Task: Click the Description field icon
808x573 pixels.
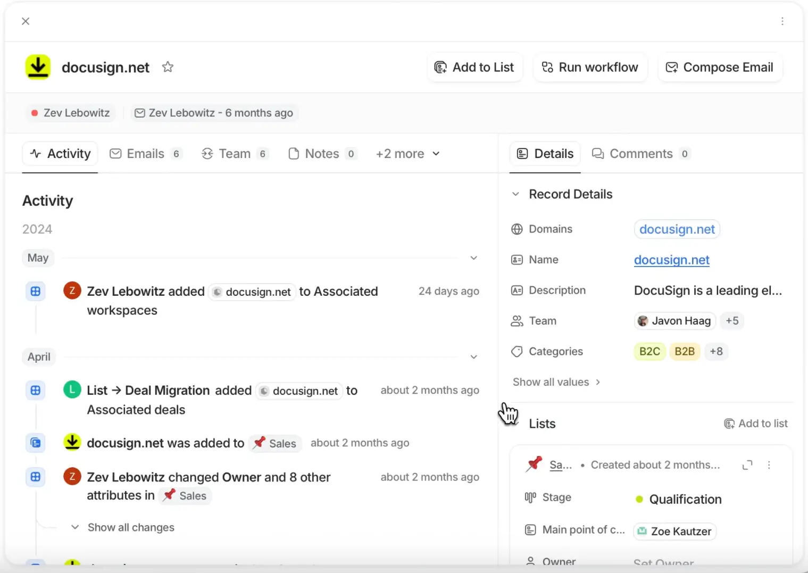Action: click(x=517, y=290)
